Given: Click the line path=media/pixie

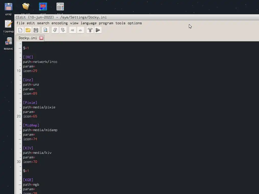Looking at the screenshot, I should [39, 107].
